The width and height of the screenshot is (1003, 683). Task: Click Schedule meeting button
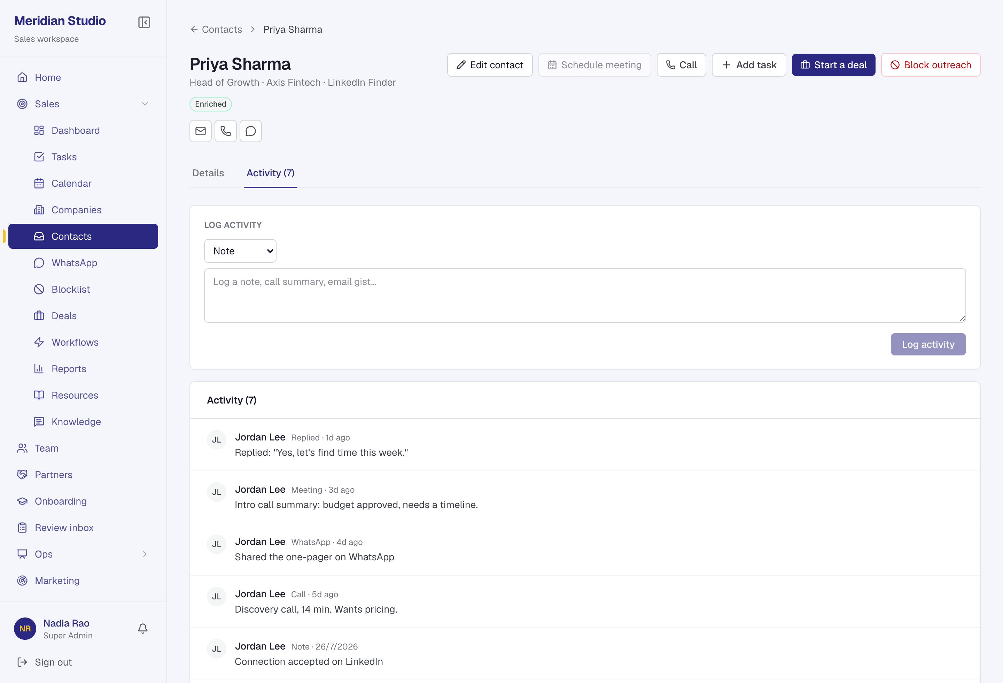594,65
